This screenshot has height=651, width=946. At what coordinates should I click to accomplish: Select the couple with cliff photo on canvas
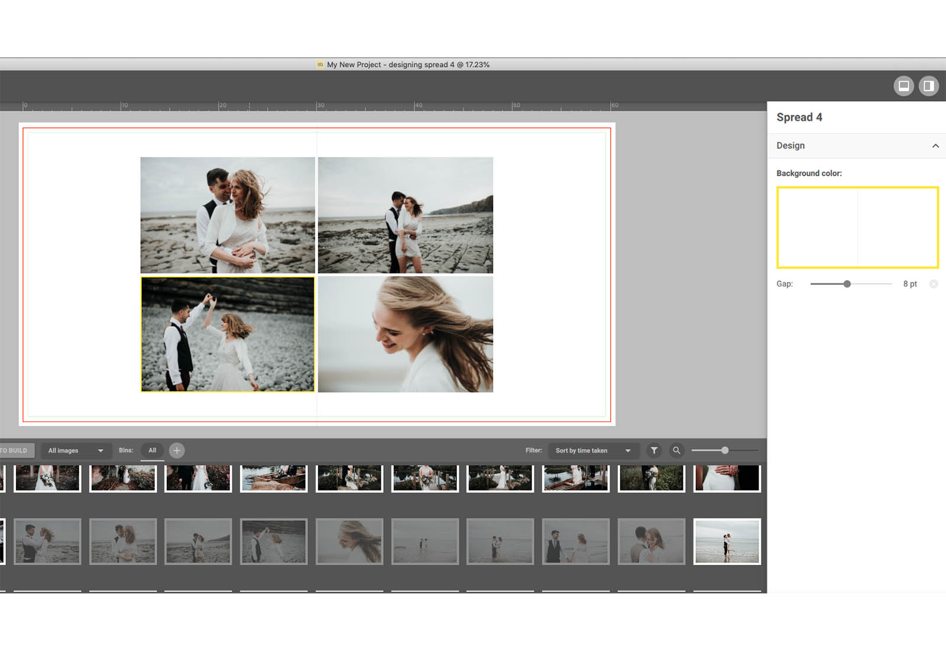pyautogui.click(x=406, y=215)
